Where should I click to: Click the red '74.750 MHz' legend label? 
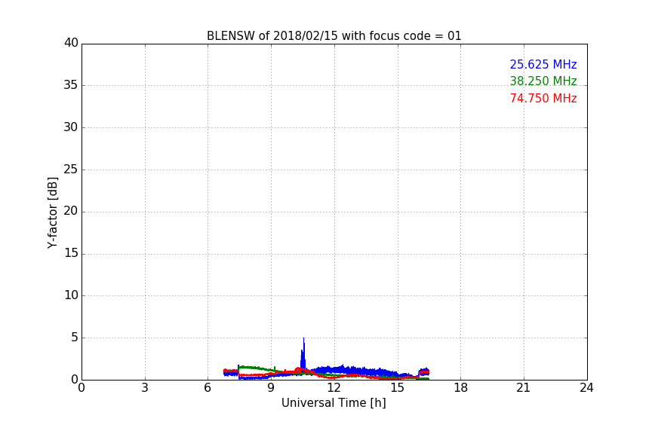pos(543,99)
